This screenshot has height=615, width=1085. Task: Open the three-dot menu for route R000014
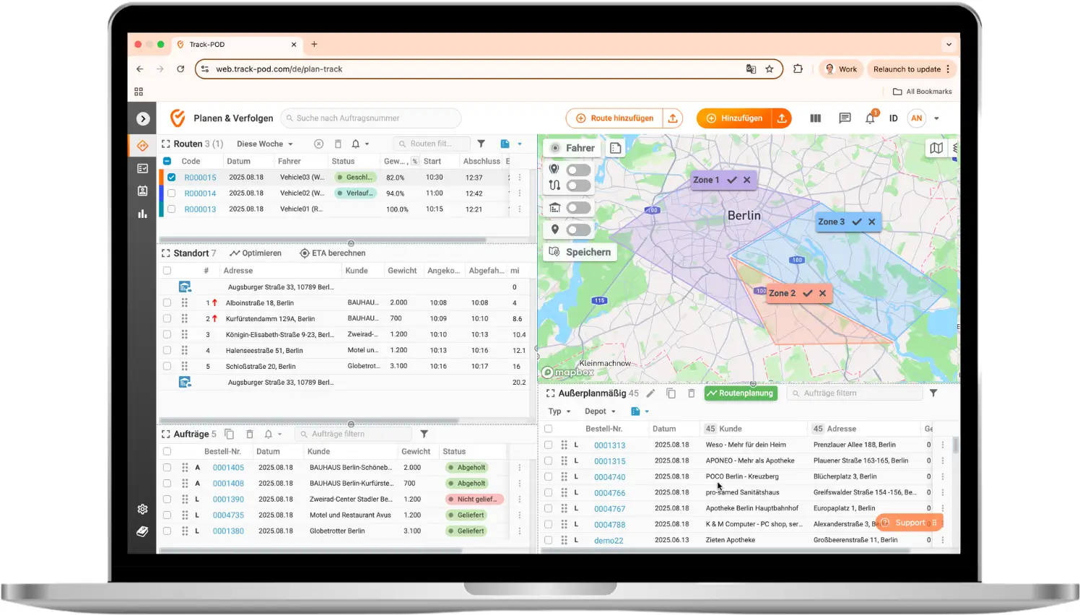(520, 193)
